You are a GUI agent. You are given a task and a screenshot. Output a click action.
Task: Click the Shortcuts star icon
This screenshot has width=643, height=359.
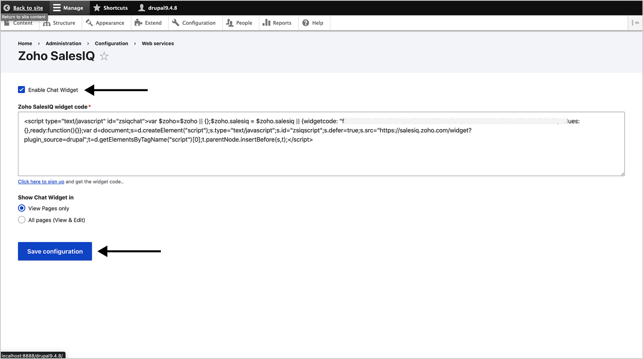[97, 8]
